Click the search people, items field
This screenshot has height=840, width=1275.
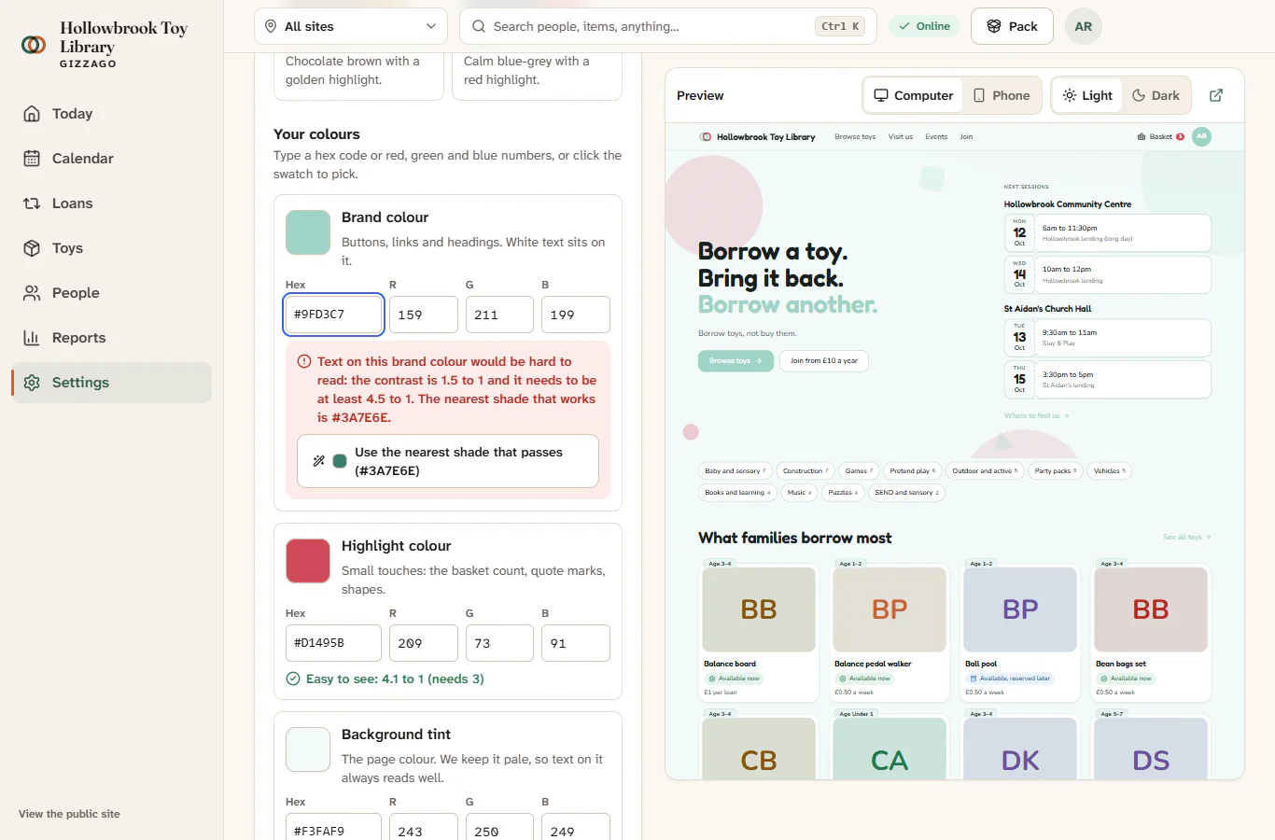click(668, 26)
